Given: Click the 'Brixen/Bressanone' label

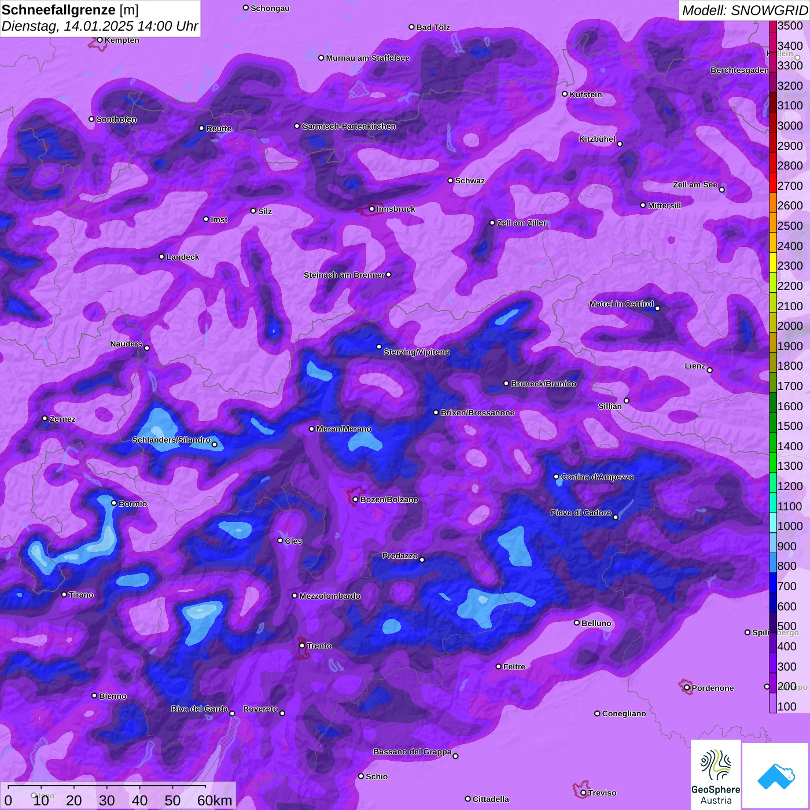Looking at the screenshot, I should 477,413.
